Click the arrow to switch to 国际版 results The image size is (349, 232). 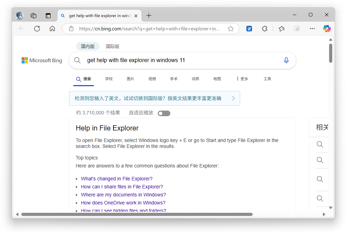pyautogui.click(x=233, y=98)
